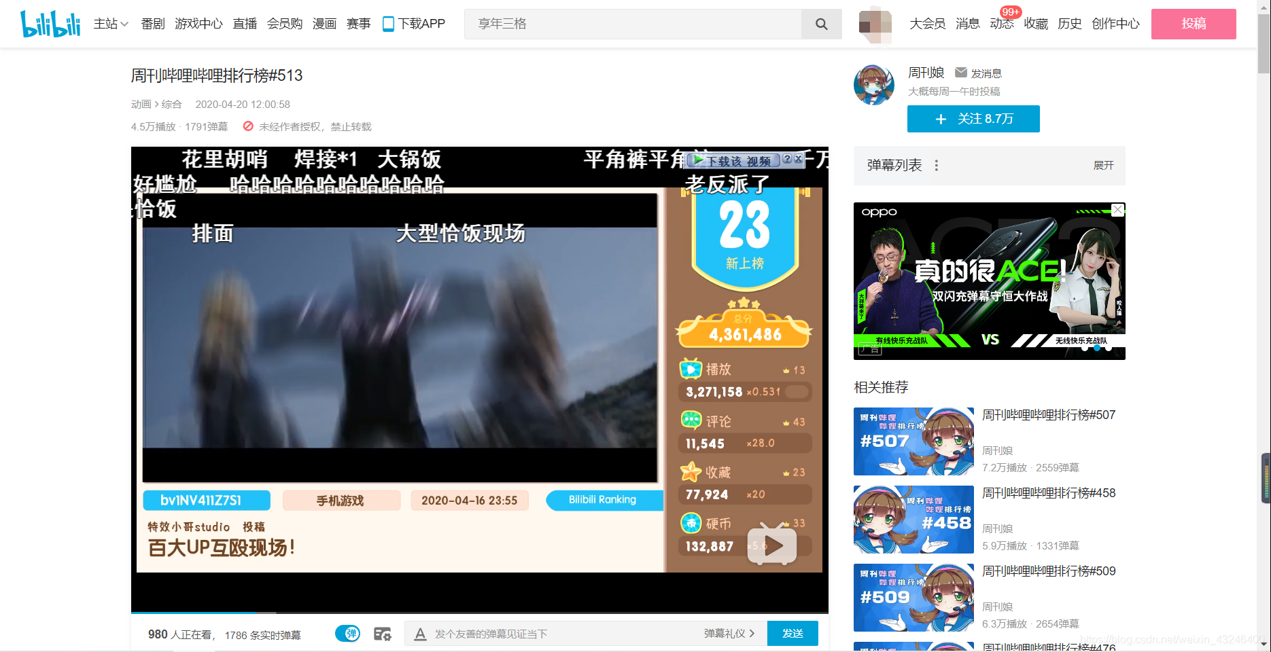This screenshot has width=1271, height=652.
Task: Click the 发消息 envelope icon
Action: click(961, 73)
